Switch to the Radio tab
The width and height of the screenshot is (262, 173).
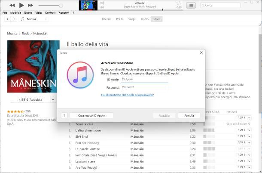point(145,19)
